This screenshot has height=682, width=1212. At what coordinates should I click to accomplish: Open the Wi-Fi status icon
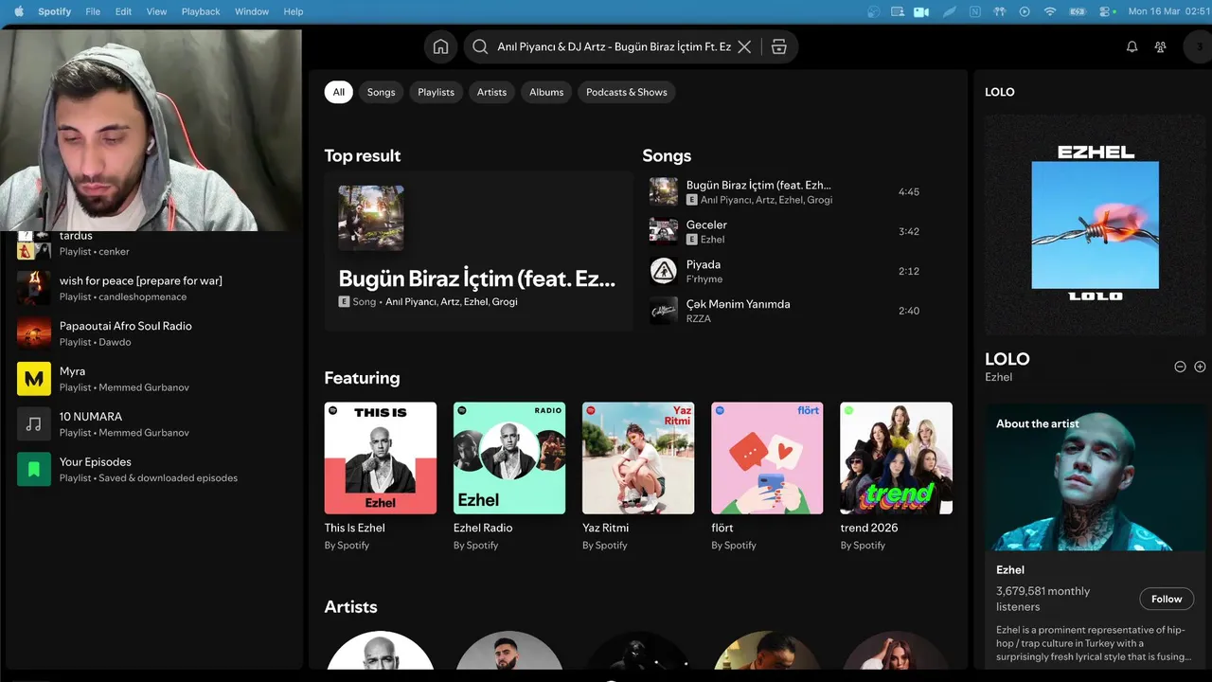click(1049, 11)
